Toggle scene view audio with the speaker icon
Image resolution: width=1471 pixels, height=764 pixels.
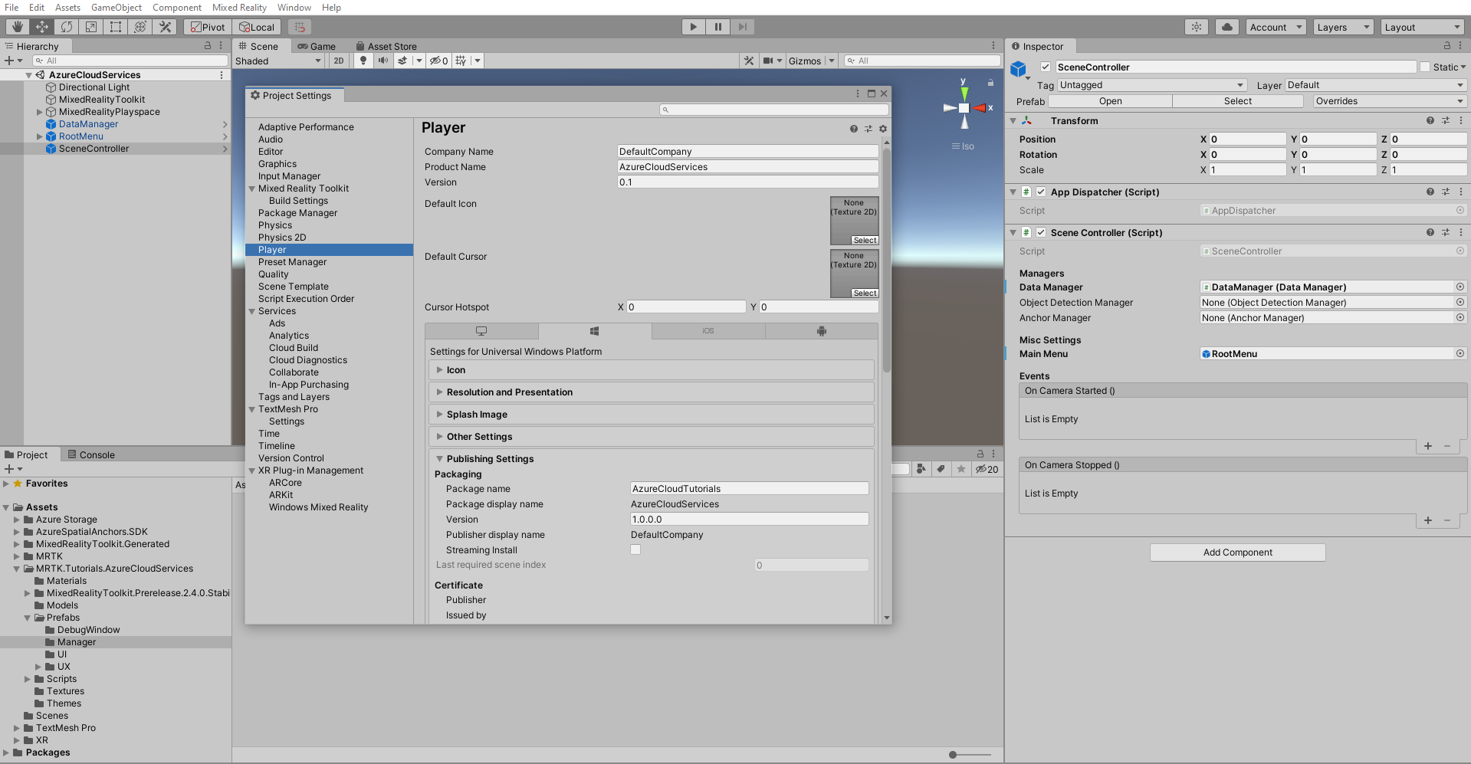pos(383,61)
